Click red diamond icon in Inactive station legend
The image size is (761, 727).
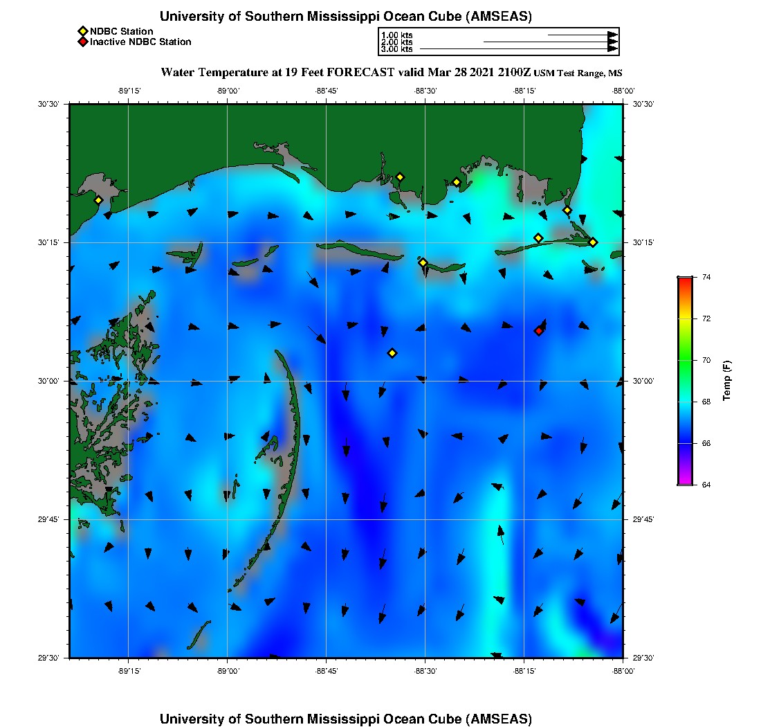(82, 42)
